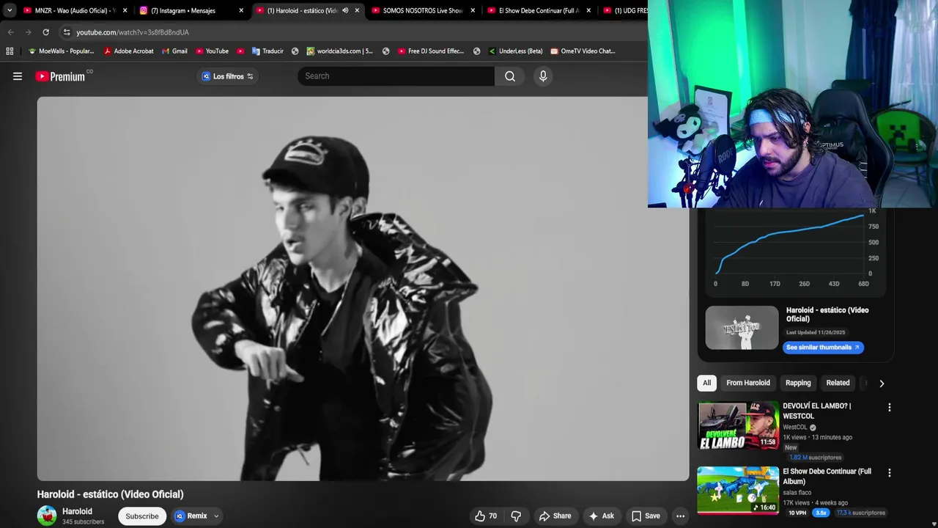938x528 pixels.
Task: Open options for El Show Debe Continuar video
Action: click(x=889, y=473)
